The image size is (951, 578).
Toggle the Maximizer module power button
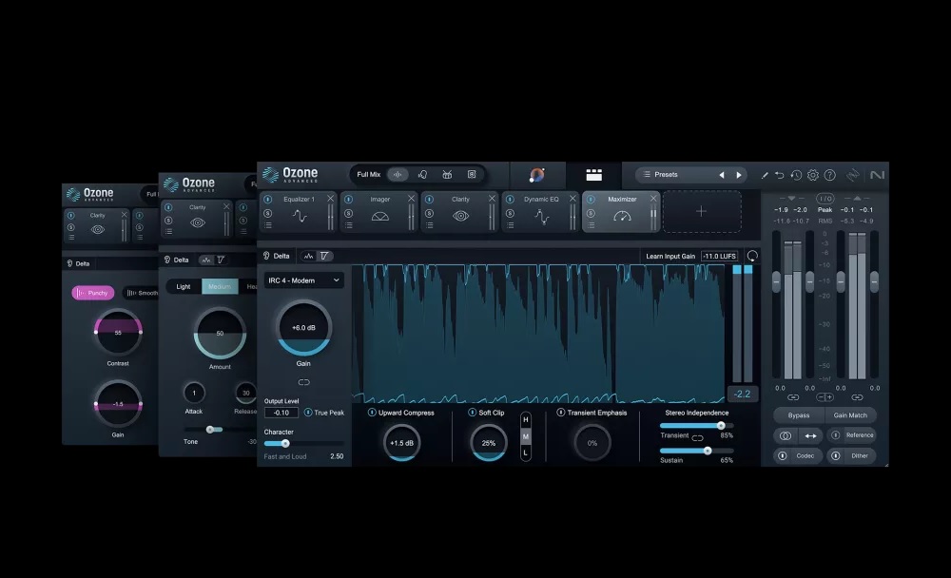591,199
